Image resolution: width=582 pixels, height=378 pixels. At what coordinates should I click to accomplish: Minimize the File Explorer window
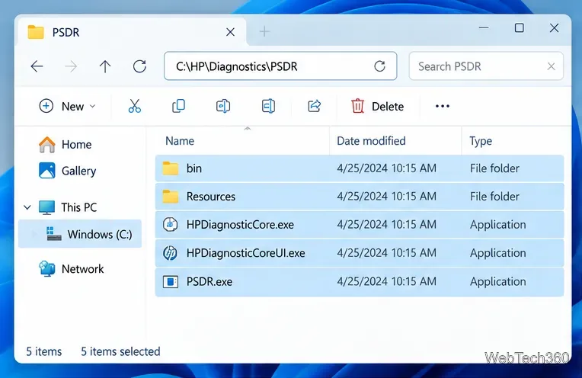[484, 28]
